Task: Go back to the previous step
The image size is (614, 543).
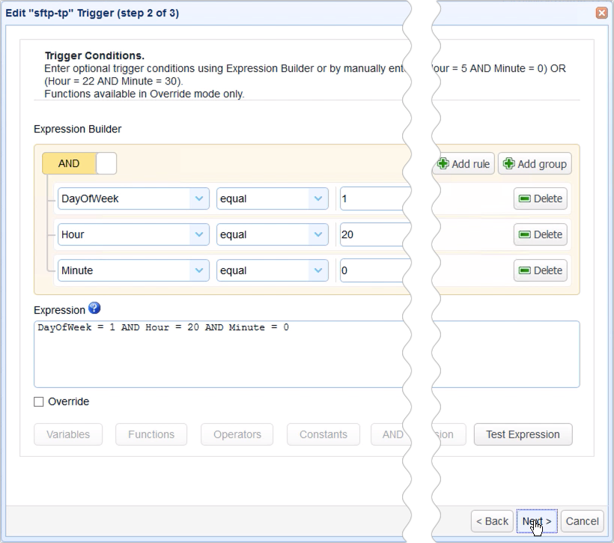Action: click(491, 521)
